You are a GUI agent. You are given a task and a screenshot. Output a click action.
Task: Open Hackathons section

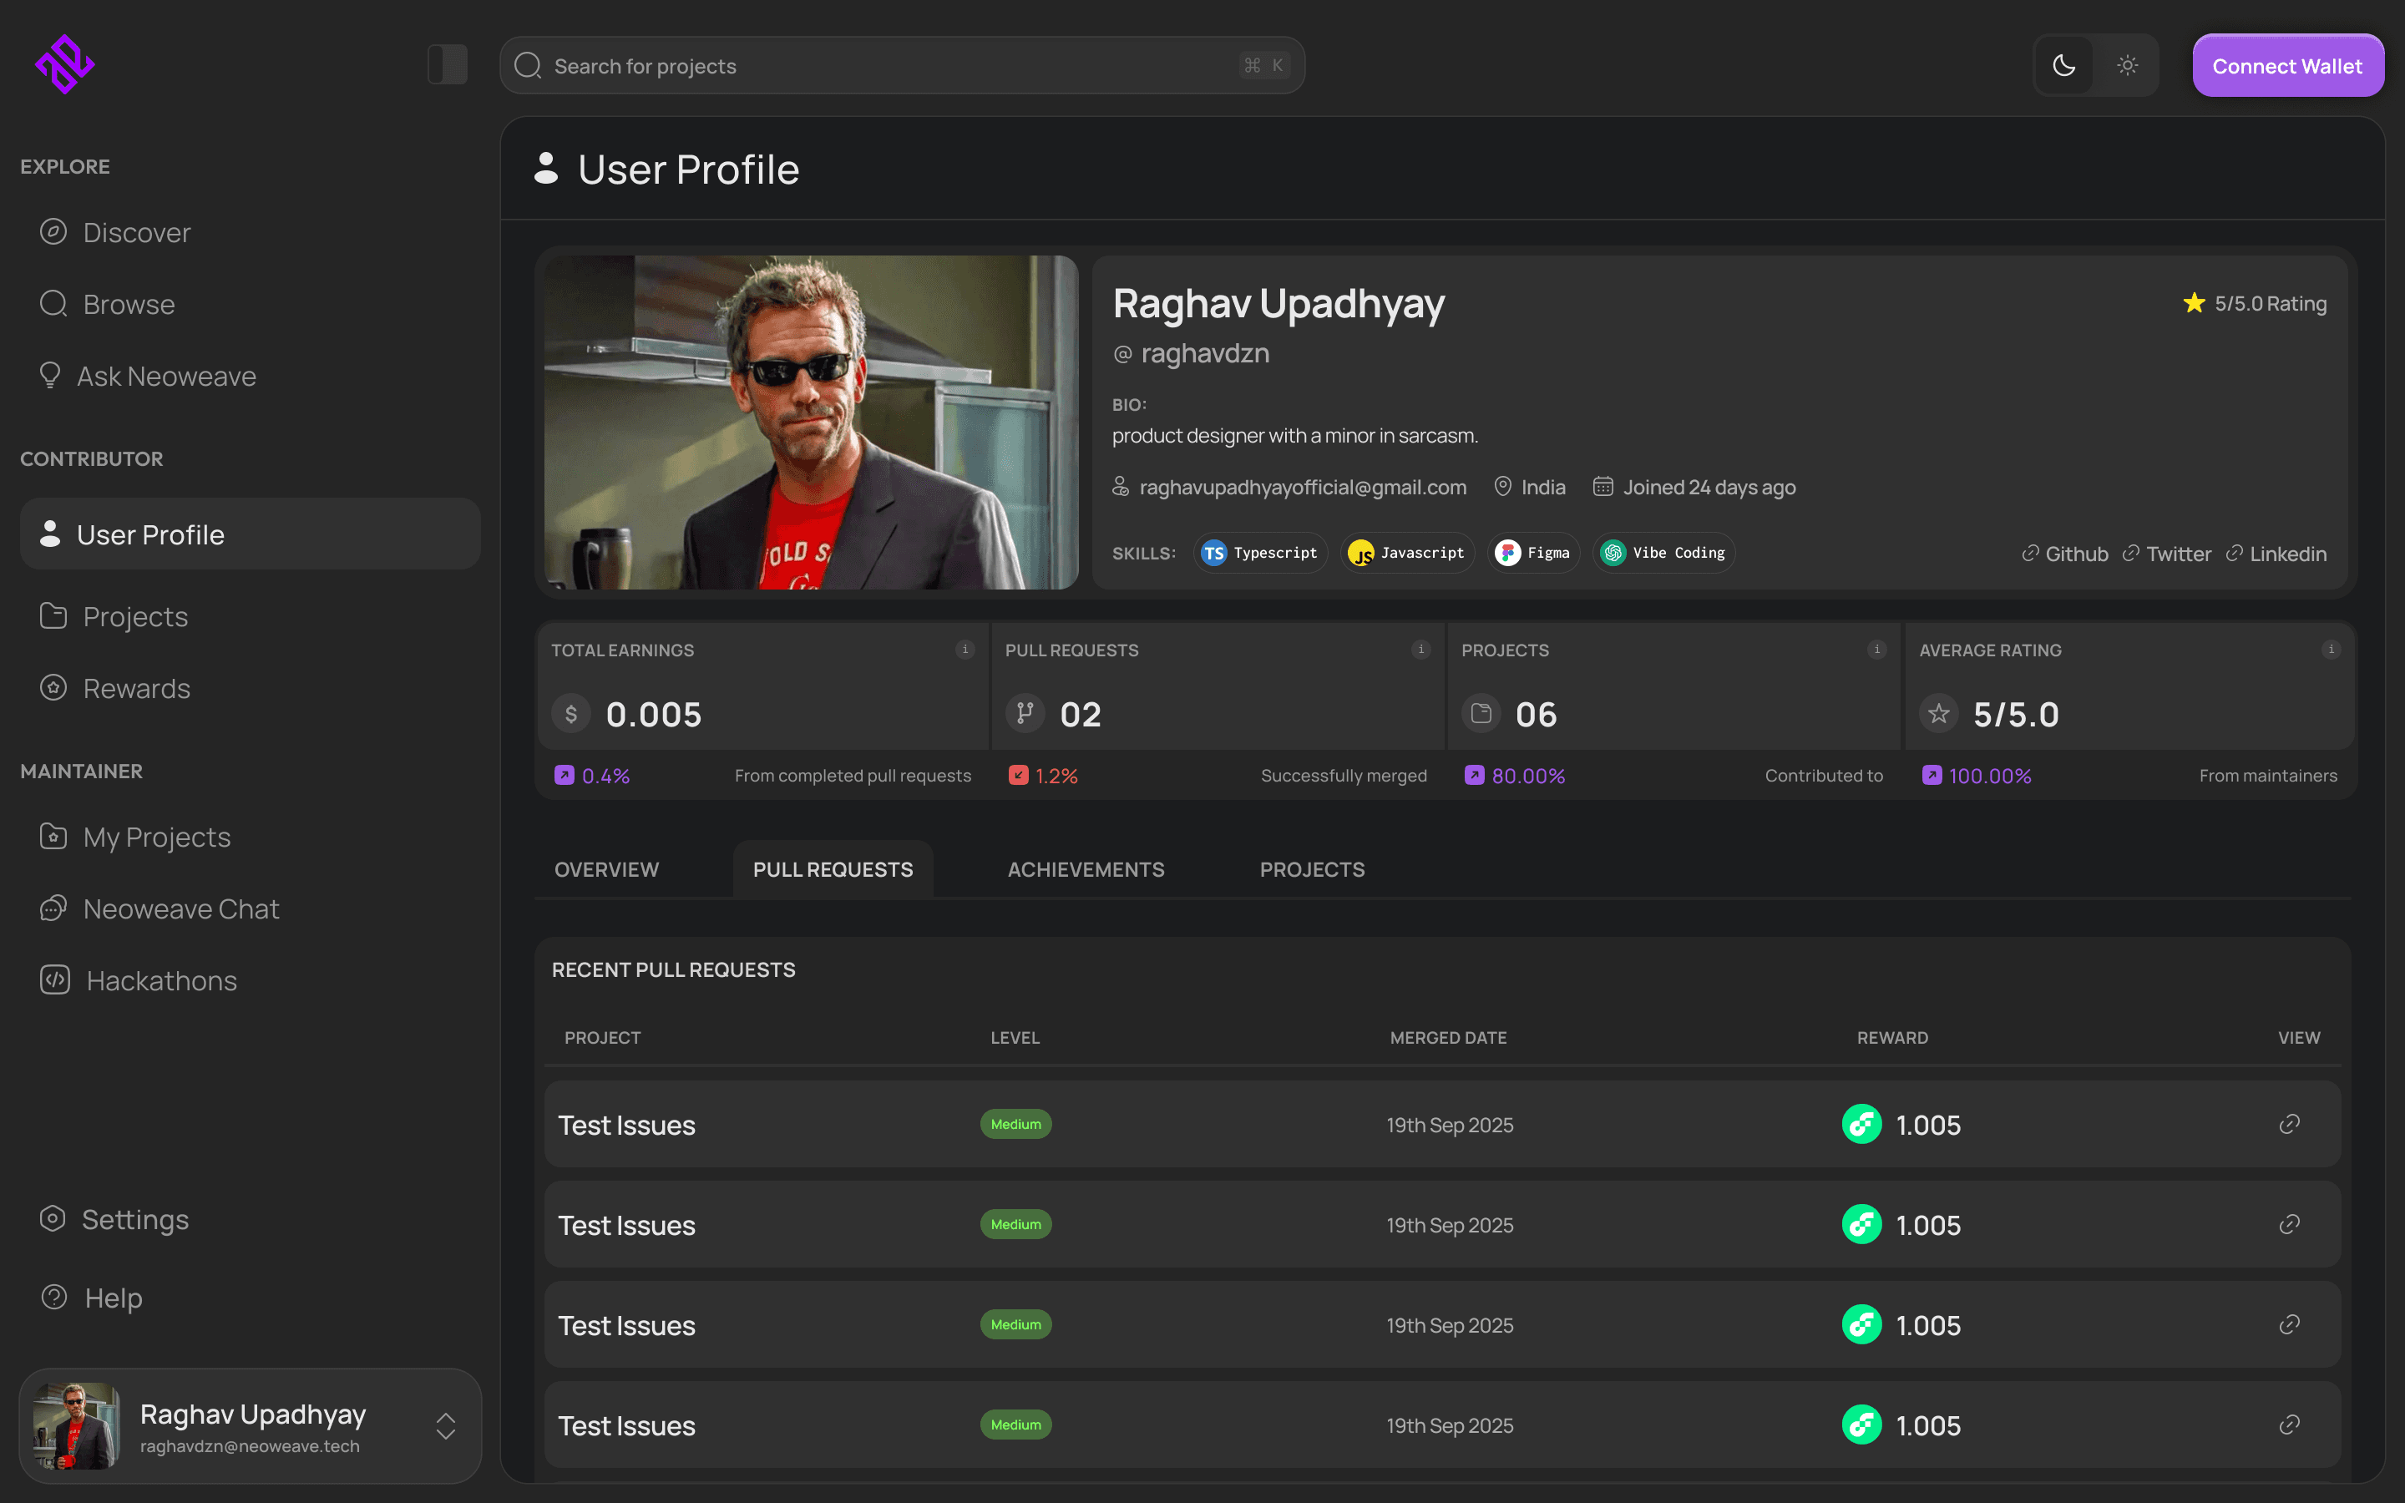click(x=161, y=981)
